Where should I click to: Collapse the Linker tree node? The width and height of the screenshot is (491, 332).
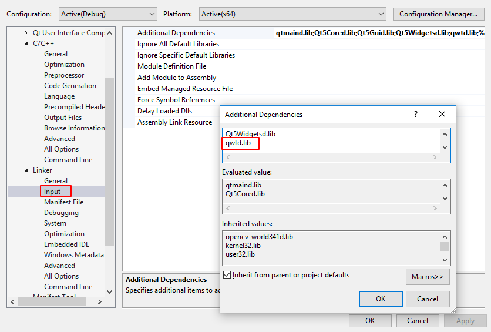[26, 170]
